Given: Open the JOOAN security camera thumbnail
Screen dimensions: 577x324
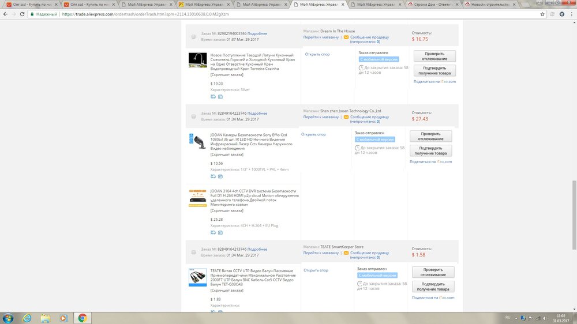Looking at the screenshot, I should (x=197, y=142).
